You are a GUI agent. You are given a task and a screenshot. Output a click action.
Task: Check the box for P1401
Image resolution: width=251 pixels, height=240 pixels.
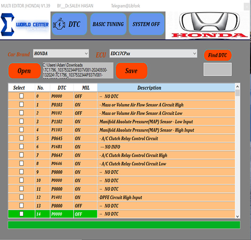click(21, 197)
